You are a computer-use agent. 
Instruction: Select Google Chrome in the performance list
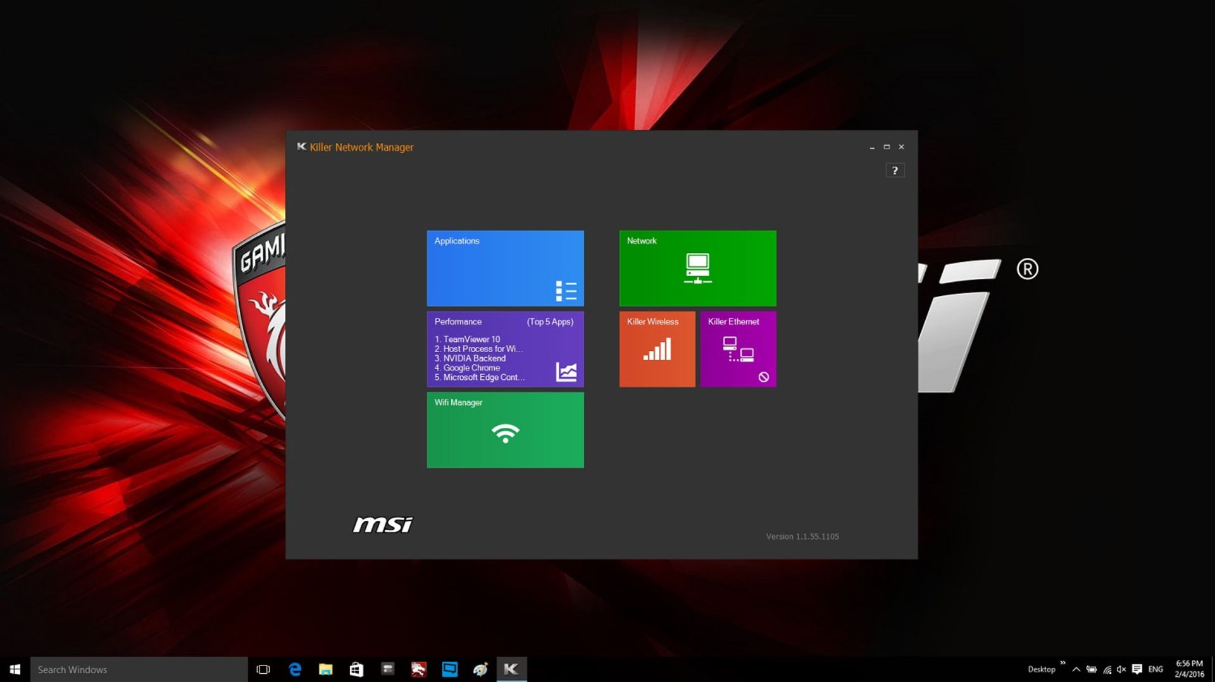click(x=467, y=368)
